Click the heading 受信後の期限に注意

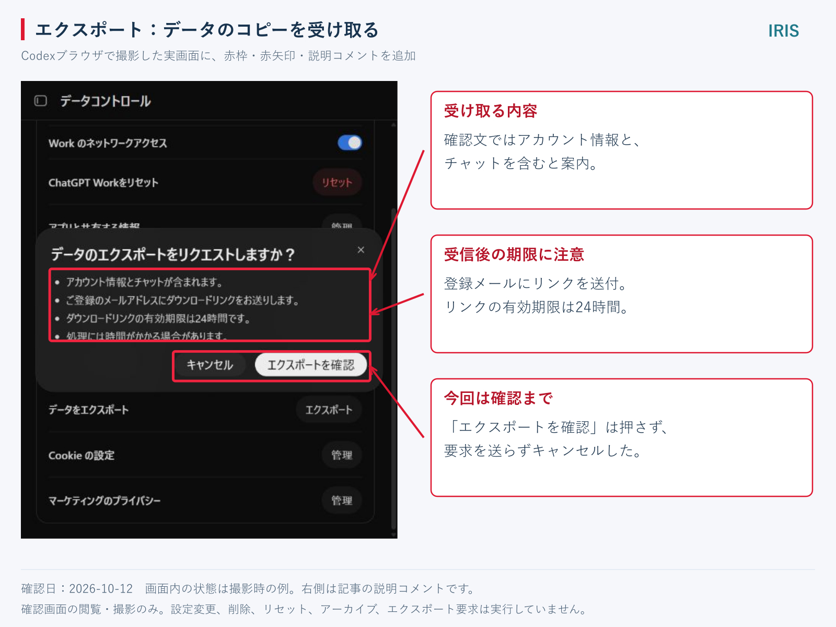514,254
